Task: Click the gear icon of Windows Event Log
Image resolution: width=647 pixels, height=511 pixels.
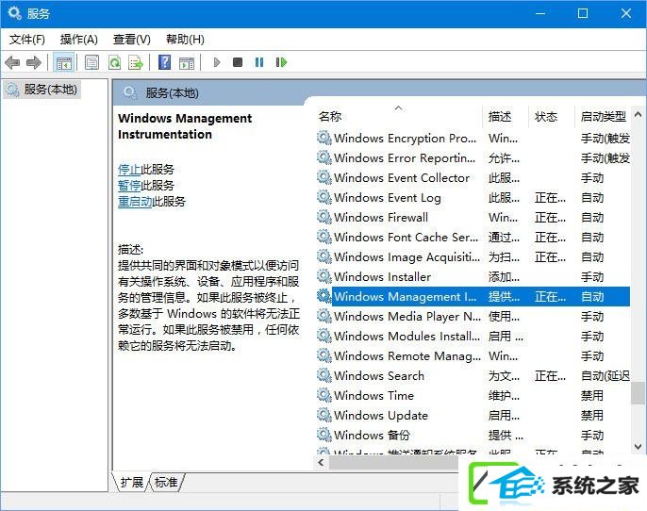Action: (324, 197)
